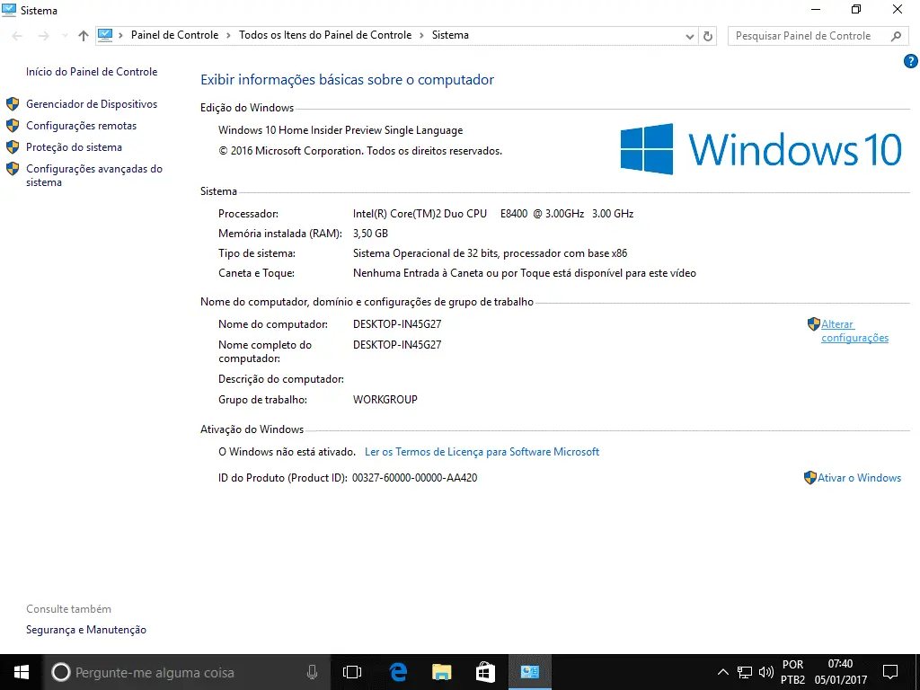920x690 pixels.
Task: Click the 32-bit system type text
Action: pos(490,253)
